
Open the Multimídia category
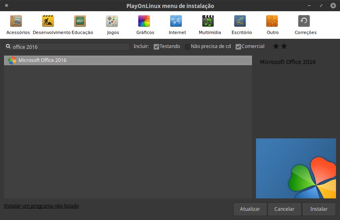(208, 22)
